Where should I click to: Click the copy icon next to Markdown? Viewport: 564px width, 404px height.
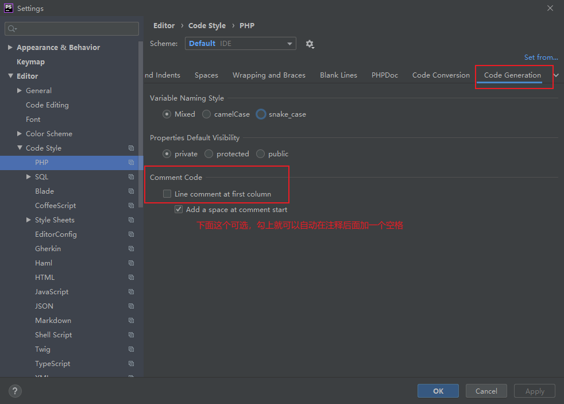tap(131, 321)
